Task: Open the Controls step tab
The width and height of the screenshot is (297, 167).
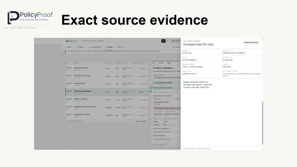Action: (x=80, y=47)
